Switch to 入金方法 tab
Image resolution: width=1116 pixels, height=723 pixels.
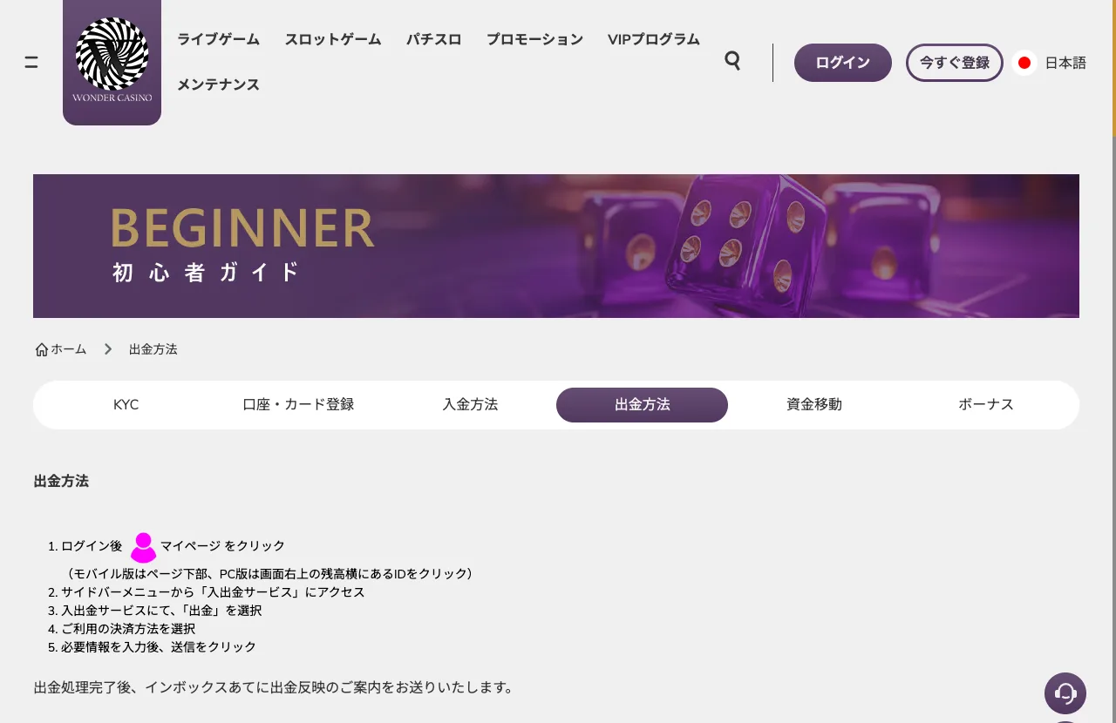point(470,404)
